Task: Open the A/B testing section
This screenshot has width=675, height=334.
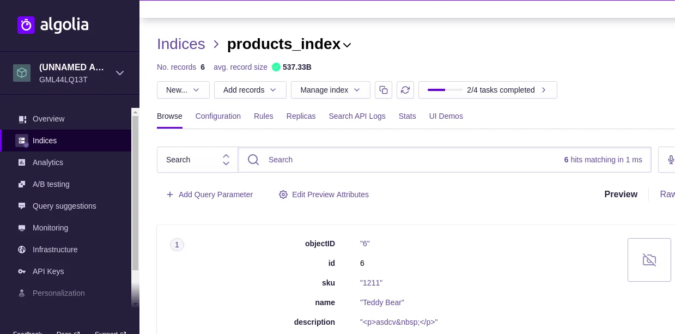Action: pyautogui.click(x=51, y=184)
